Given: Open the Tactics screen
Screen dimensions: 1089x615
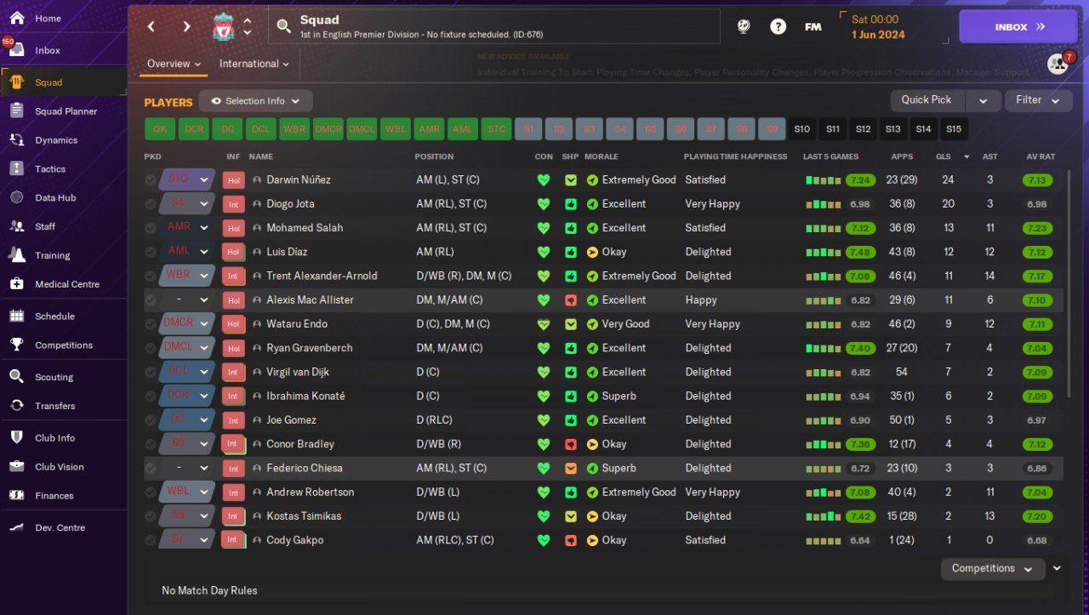Looking at the screenshot, I should [50, 169].
